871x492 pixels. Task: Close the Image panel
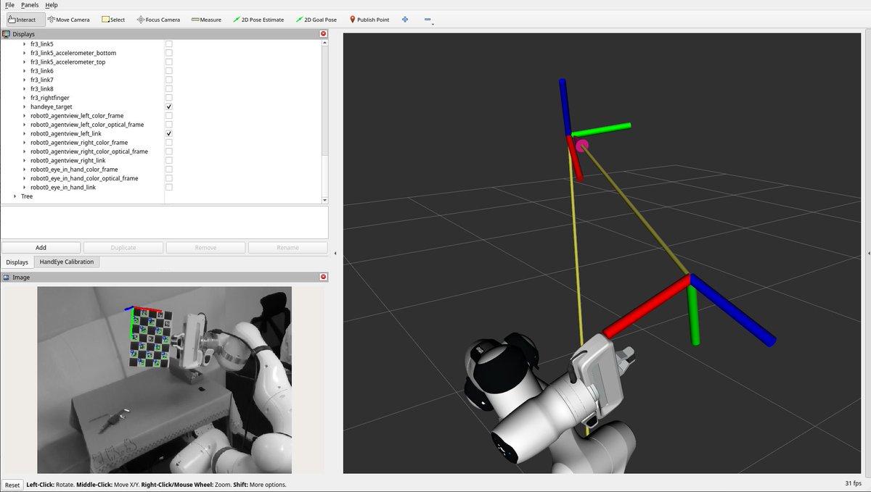[x=323, y=277]
